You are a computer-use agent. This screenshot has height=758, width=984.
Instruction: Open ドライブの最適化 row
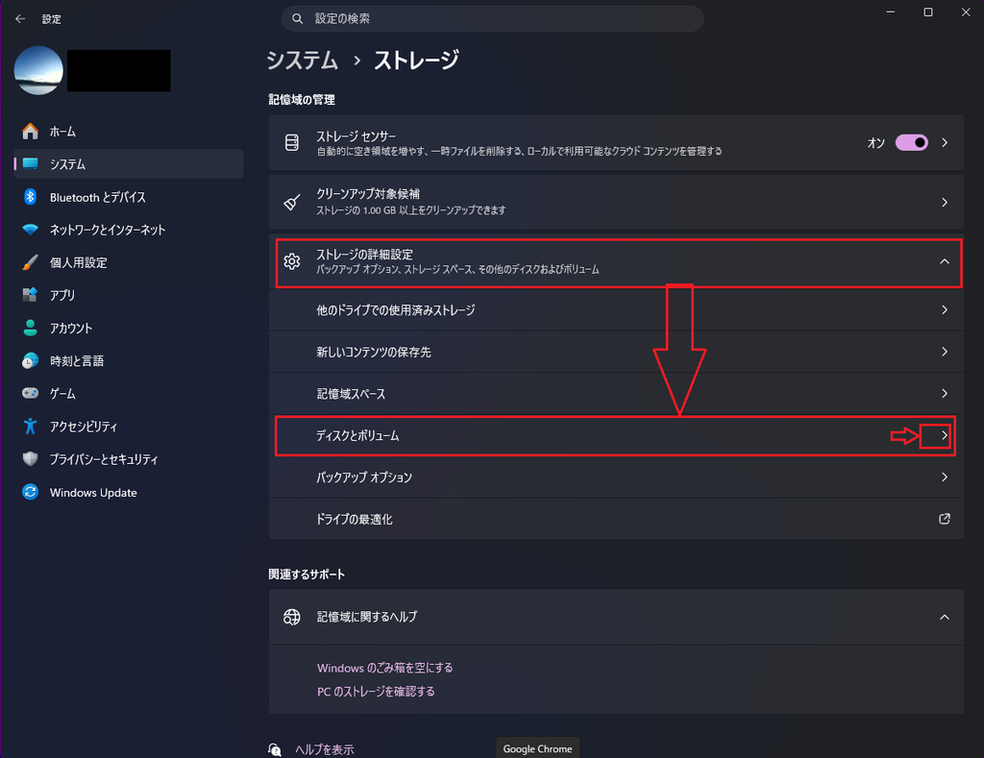pyautogui.click(x=616, y=519)
